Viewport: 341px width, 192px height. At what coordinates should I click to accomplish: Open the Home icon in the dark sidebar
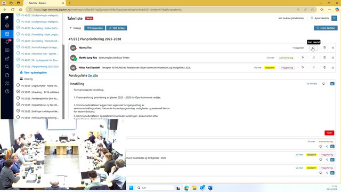click(x=7, y=26)
